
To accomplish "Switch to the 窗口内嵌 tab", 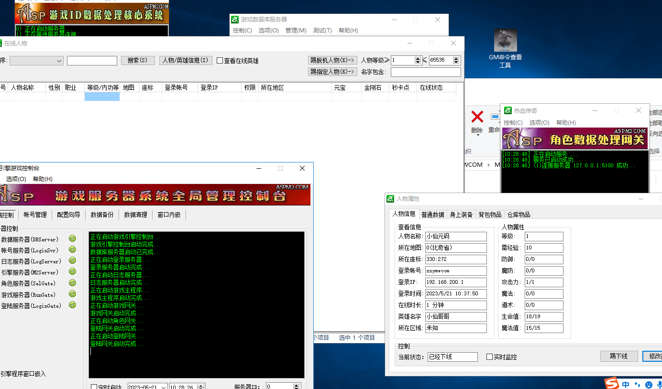I will pyautogui.click(x=169, y=215).
